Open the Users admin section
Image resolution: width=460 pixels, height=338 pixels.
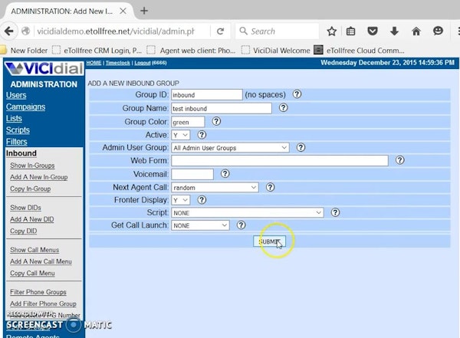(16, 95)
